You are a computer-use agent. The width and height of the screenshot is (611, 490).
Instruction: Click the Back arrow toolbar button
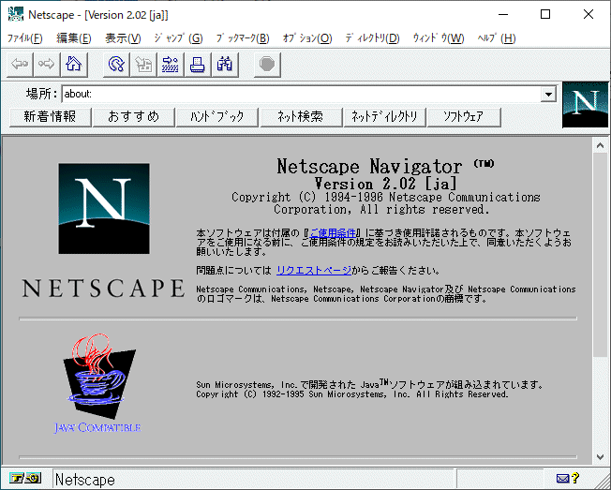pyautogui.click(x=20, y=65)
